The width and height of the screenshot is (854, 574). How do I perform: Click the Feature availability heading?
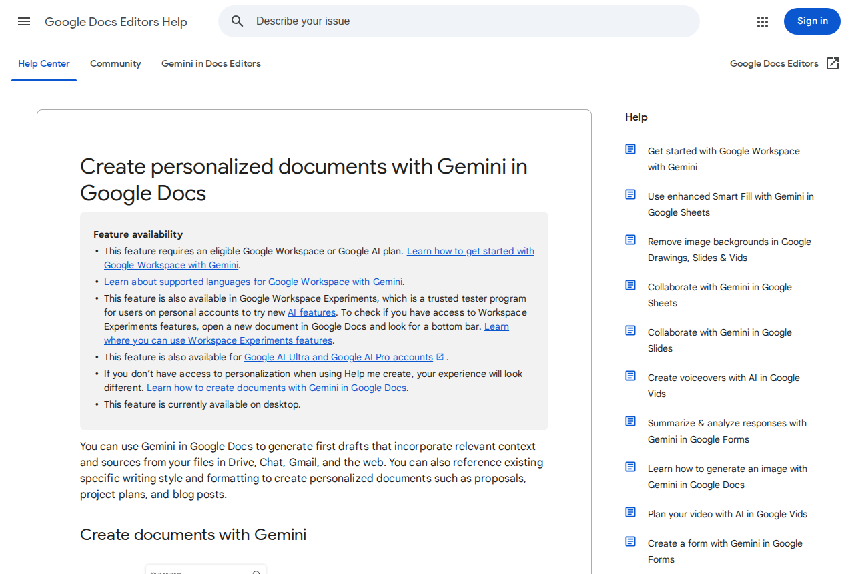[x=138, y=234]
